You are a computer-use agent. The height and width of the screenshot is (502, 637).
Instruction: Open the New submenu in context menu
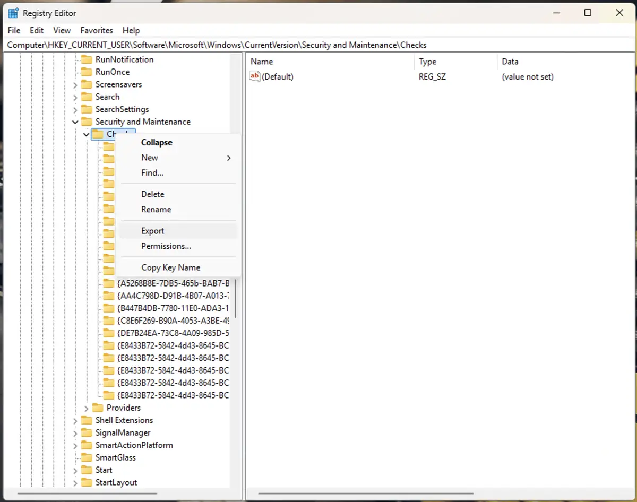pos(178,158)
